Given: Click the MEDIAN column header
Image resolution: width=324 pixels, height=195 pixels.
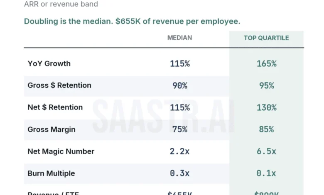Looking at the screenshot, I should pyautogui.click(x=179, y=38).
